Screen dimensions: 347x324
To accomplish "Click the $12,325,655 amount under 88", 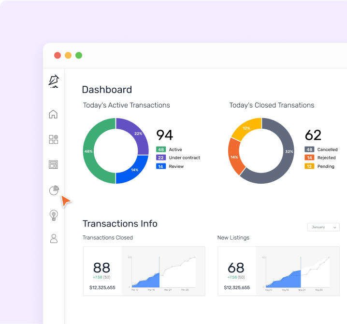I will click(x=102, y=287).
